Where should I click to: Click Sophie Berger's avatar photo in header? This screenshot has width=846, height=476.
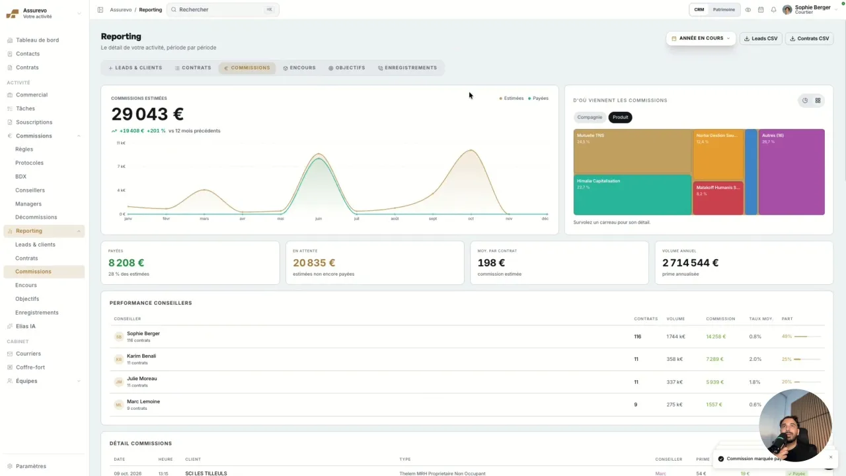click(787, 10)
